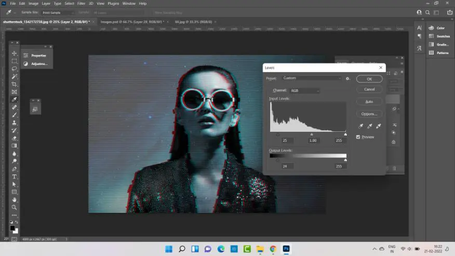Open Photoshop from the Windows taskbar
Image resolution: width=455 pixels, height=256 pixels.
point(286,249)
